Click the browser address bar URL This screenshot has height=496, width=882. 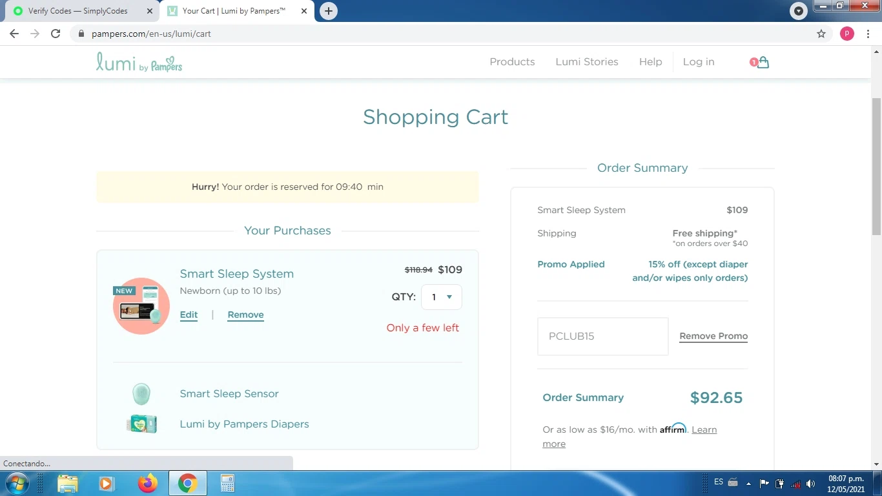(151, 34)
